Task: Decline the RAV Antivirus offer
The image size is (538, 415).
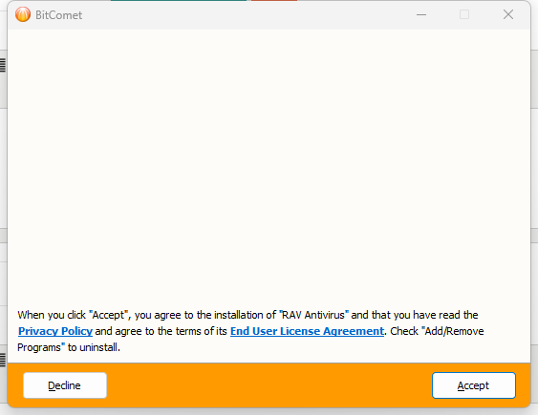Action: coord(65,385)
